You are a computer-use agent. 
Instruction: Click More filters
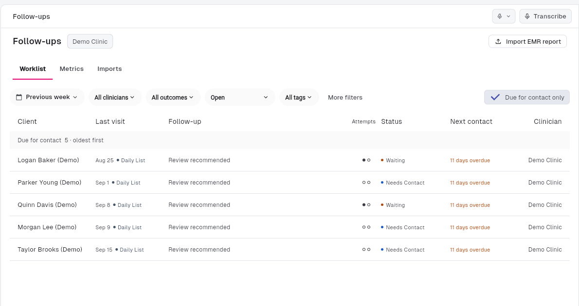click(345, 98)
